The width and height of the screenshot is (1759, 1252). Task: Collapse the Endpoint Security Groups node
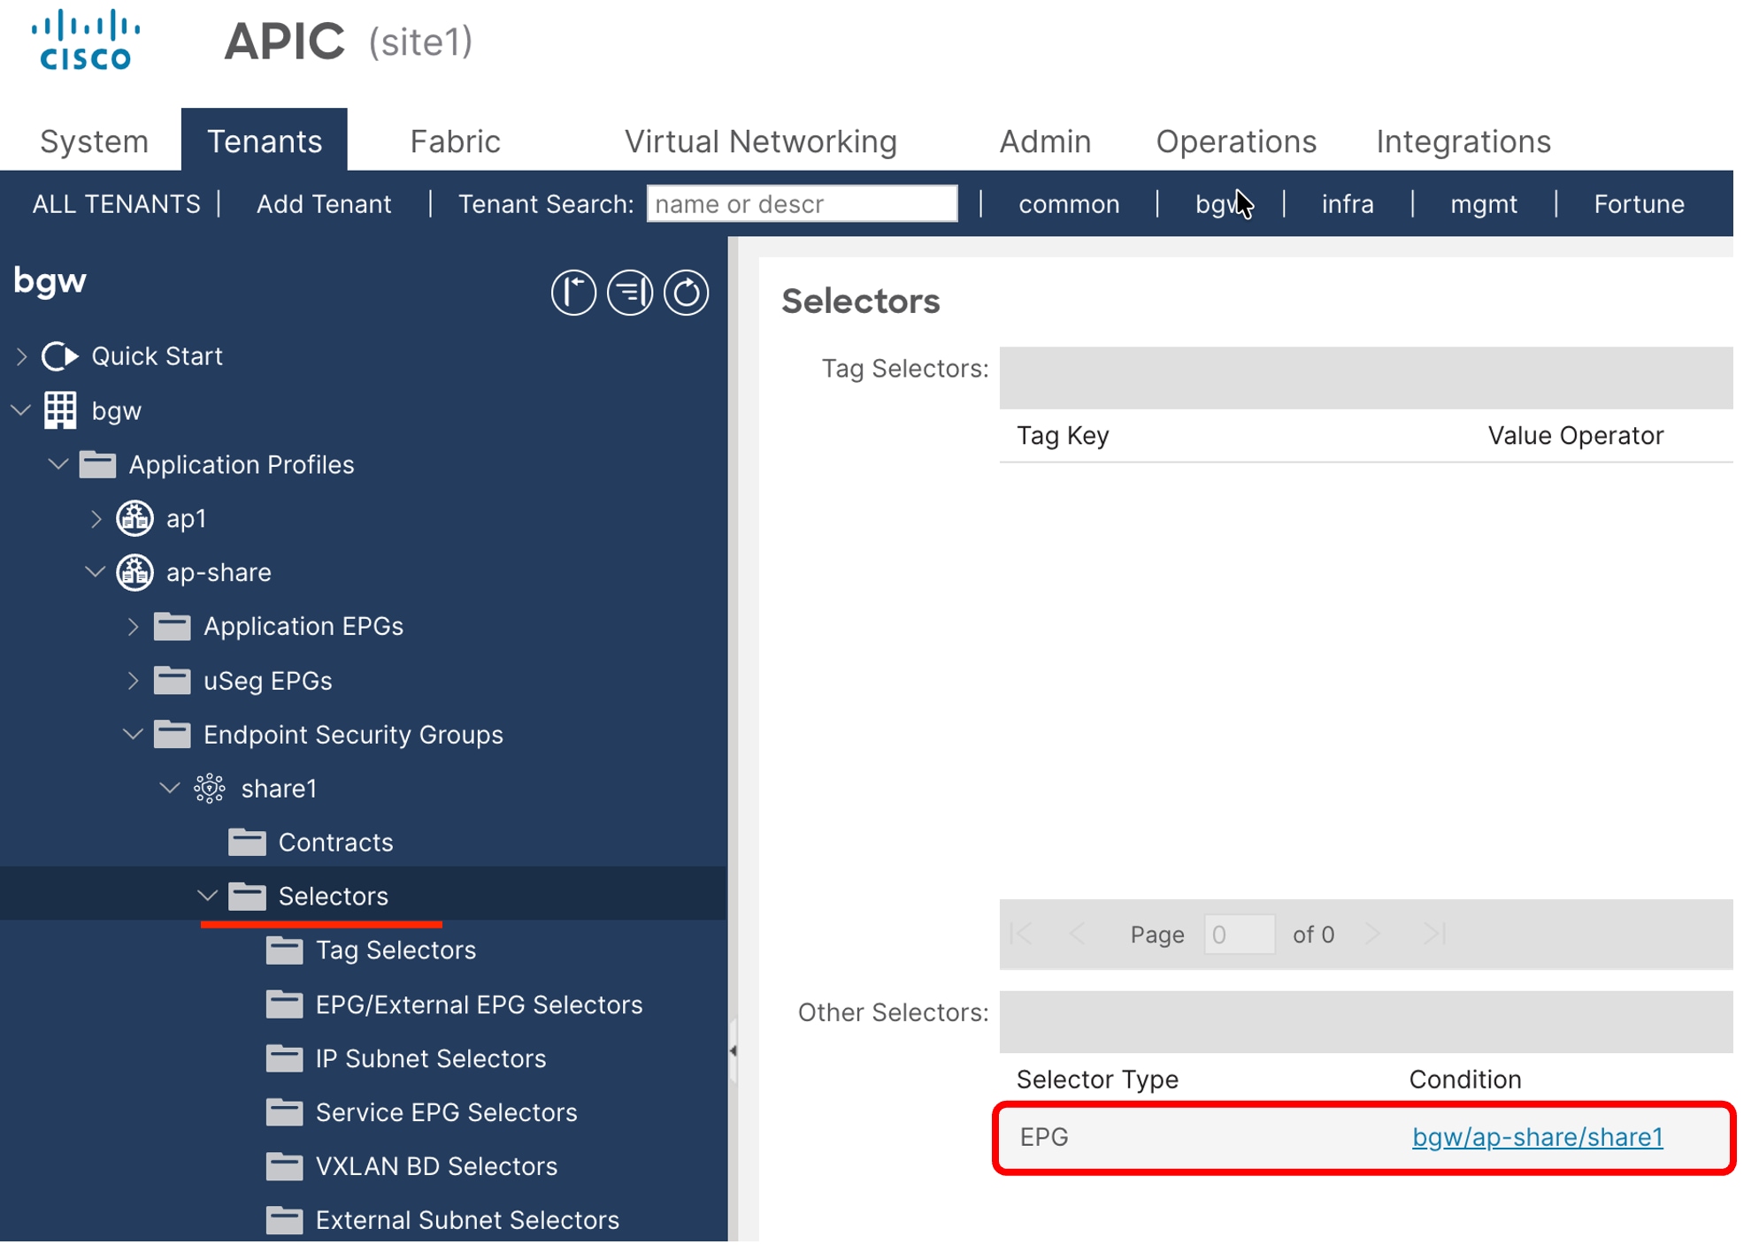[133, 733]
